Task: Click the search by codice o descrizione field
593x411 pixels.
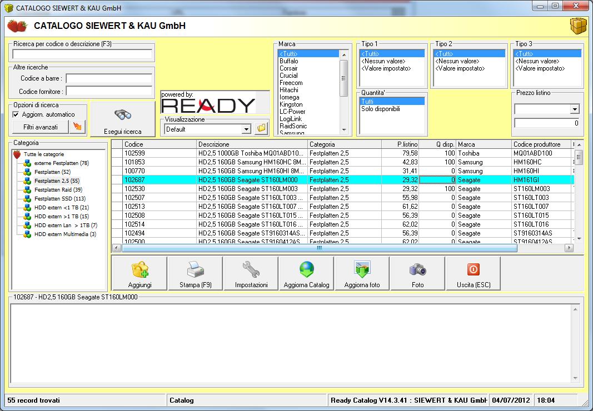Action: tap(82, 54)
